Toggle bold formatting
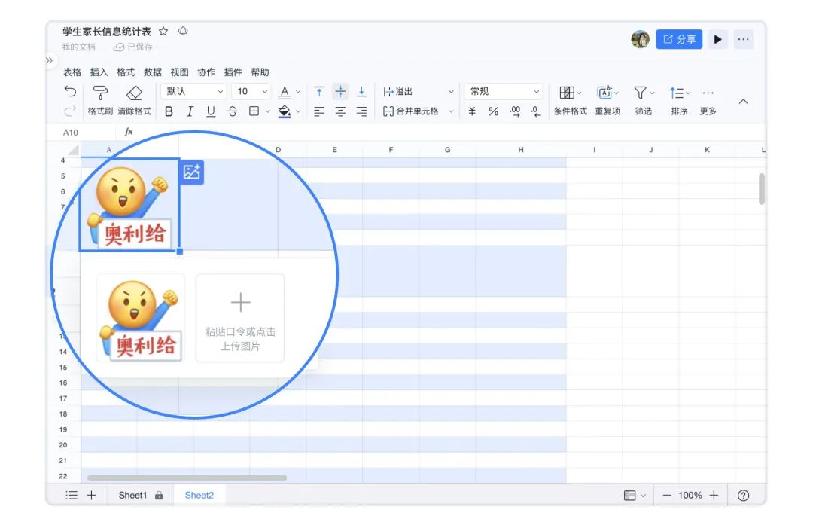This screenshot has height=525, width=813. point(169,111)
